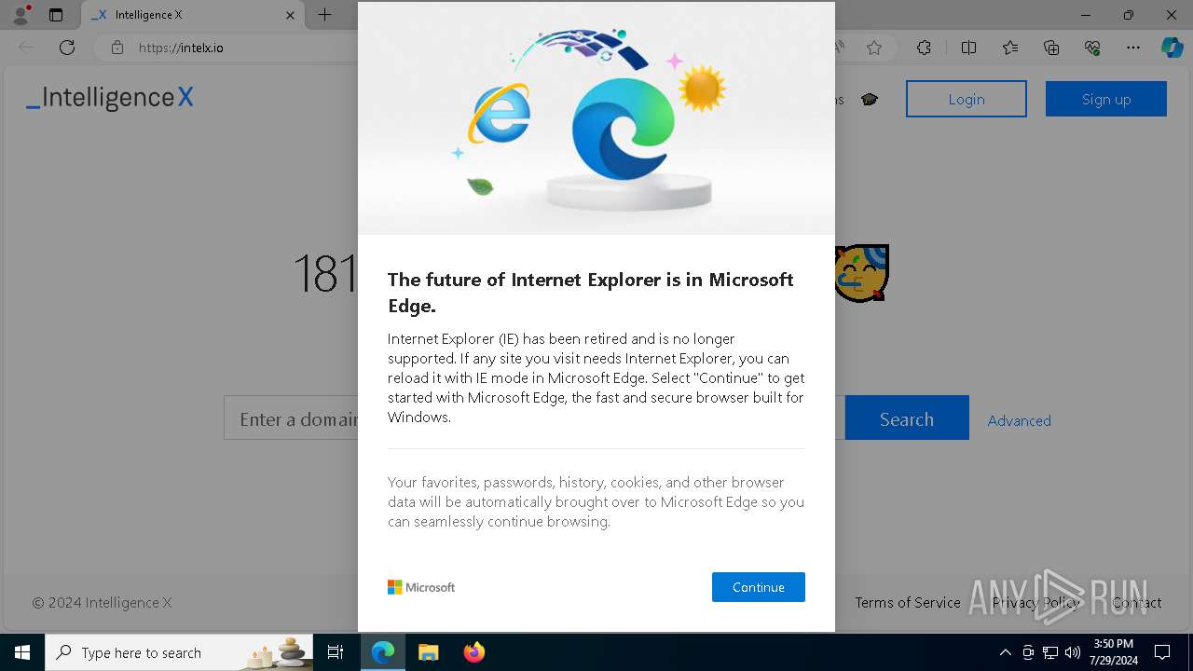Click the taskbar search box

(x=179, y=652)
